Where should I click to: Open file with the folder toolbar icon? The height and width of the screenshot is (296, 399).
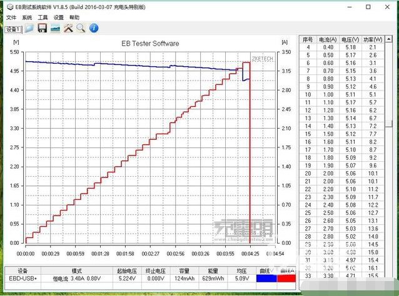point(29,28)
